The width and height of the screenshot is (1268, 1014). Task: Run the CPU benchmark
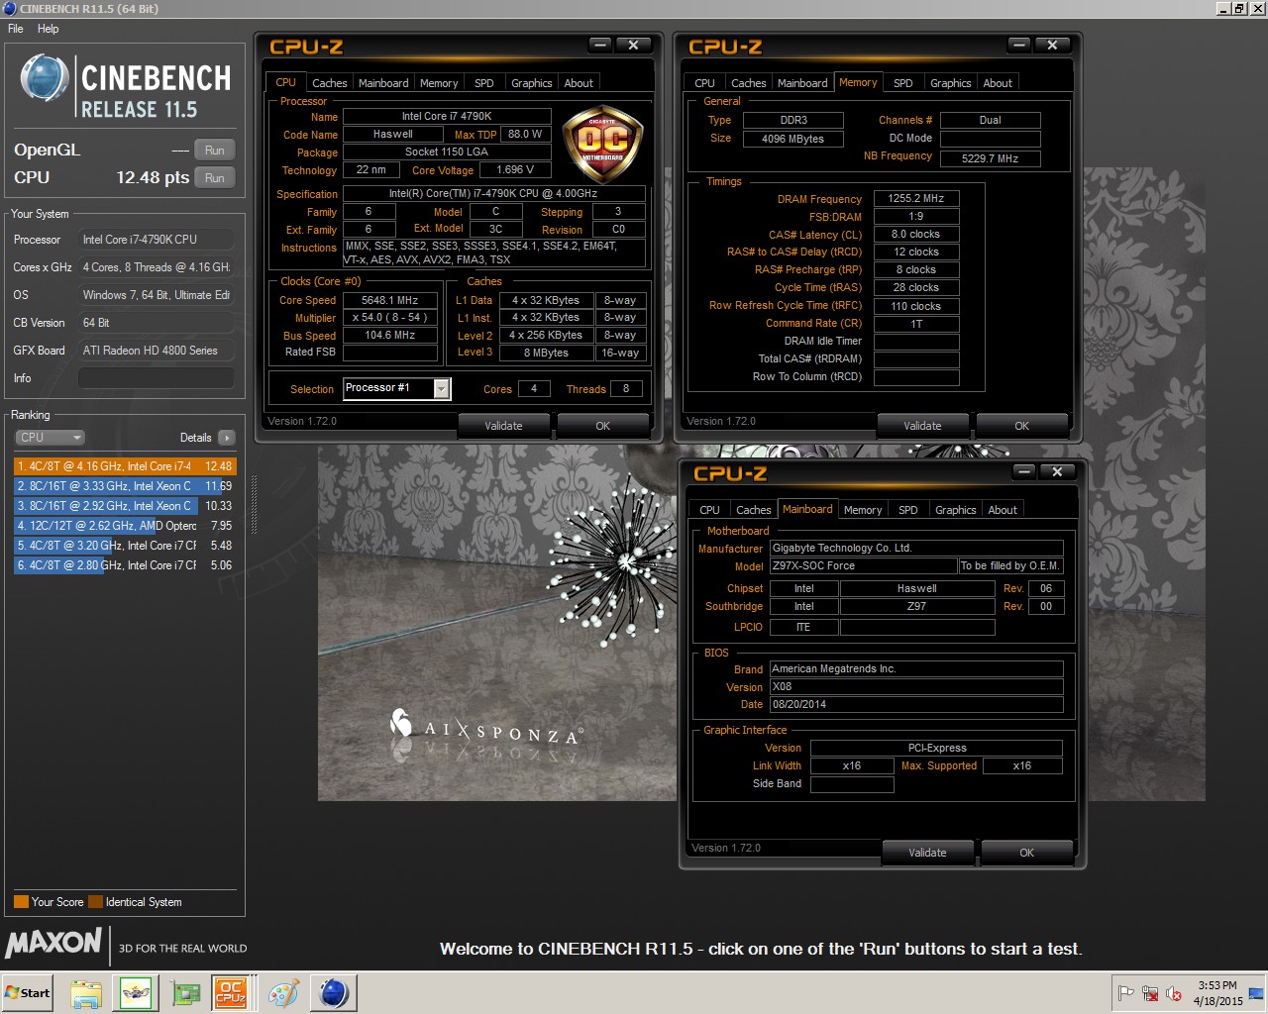(x=214, y=178)
